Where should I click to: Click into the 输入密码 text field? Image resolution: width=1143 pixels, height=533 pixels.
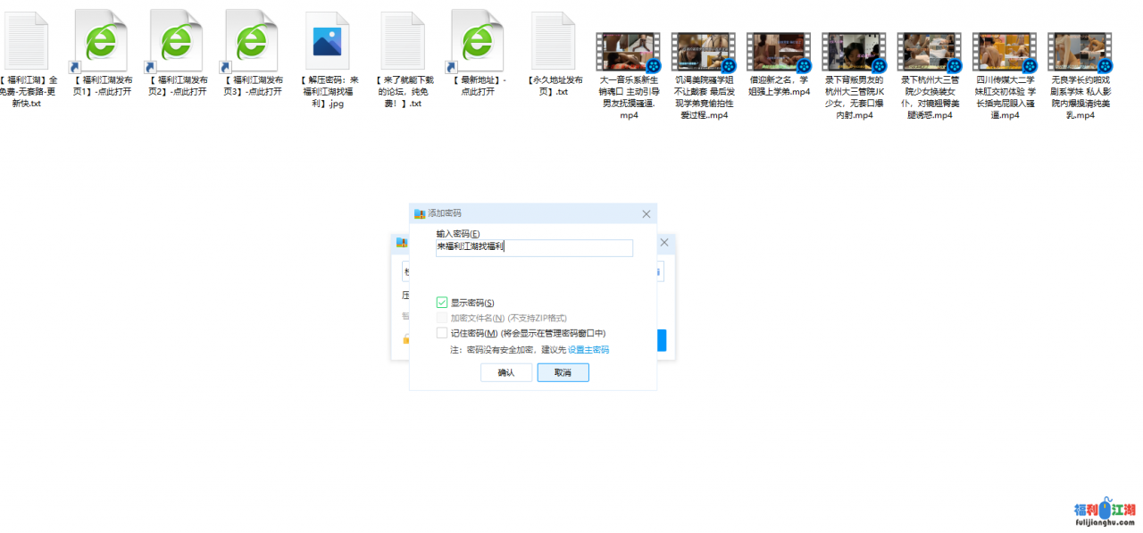tap(534, 247)
